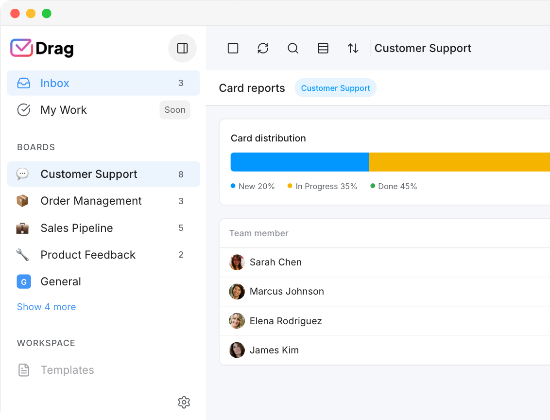The width and height of the screenshot is (550, 420).
Task: Click the blue New segment of distribution bar
Action: click(300, 162)
